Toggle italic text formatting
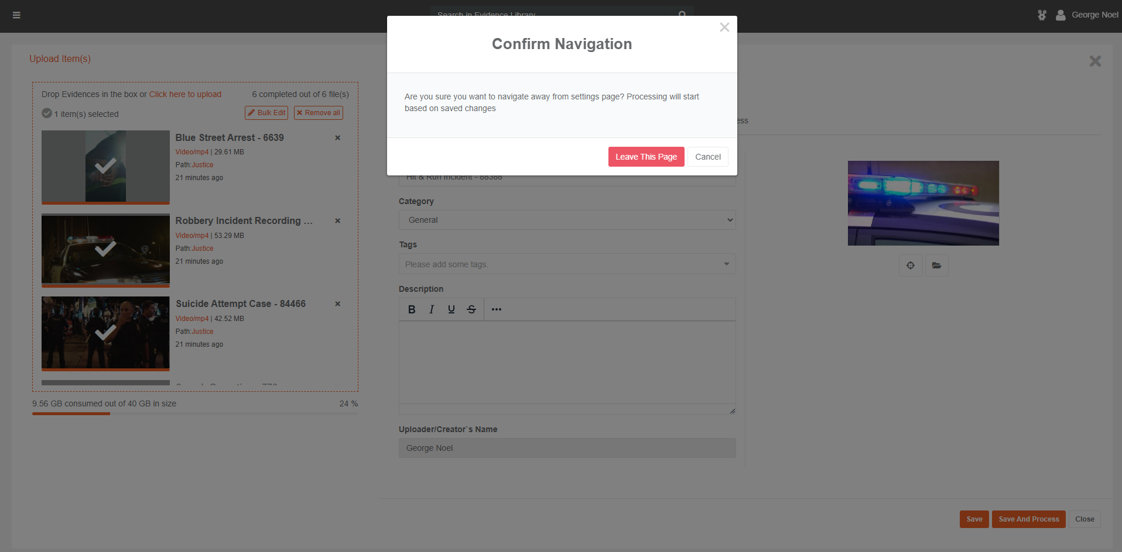 [432, 309]
